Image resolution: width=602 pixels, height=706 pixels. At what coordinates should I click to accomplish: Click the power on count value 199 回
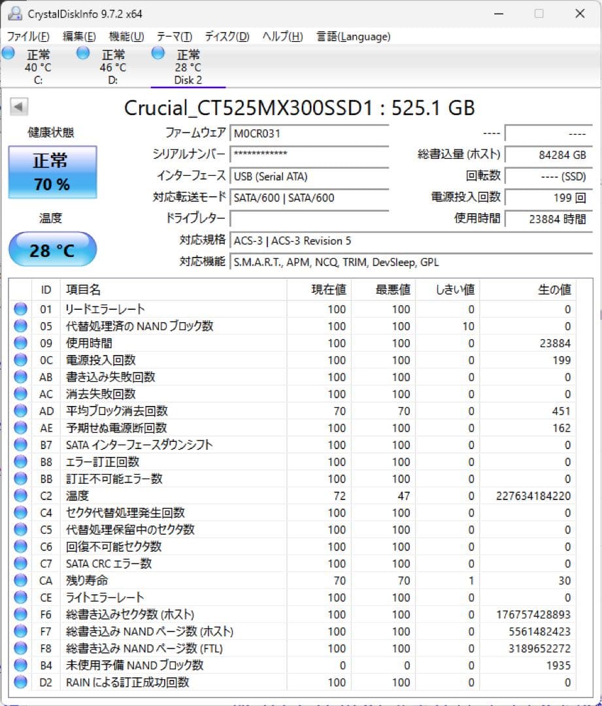click(548, 197)
